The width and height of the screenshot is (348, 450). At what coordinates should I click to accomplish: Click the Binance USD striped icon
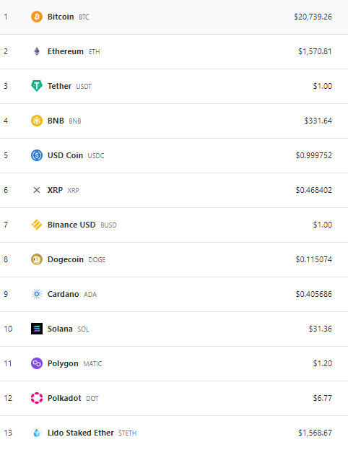click(x=37, y=225)
